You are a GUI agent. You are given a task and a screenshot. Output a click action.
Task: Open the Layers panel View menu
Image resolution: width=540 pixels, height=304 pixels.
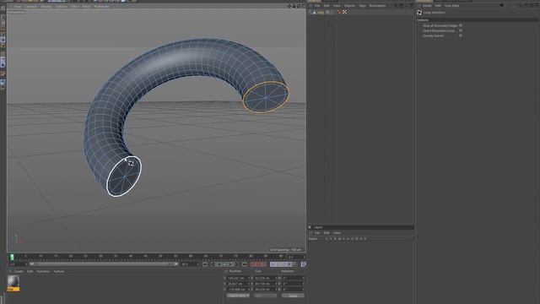tap(337, 233)
